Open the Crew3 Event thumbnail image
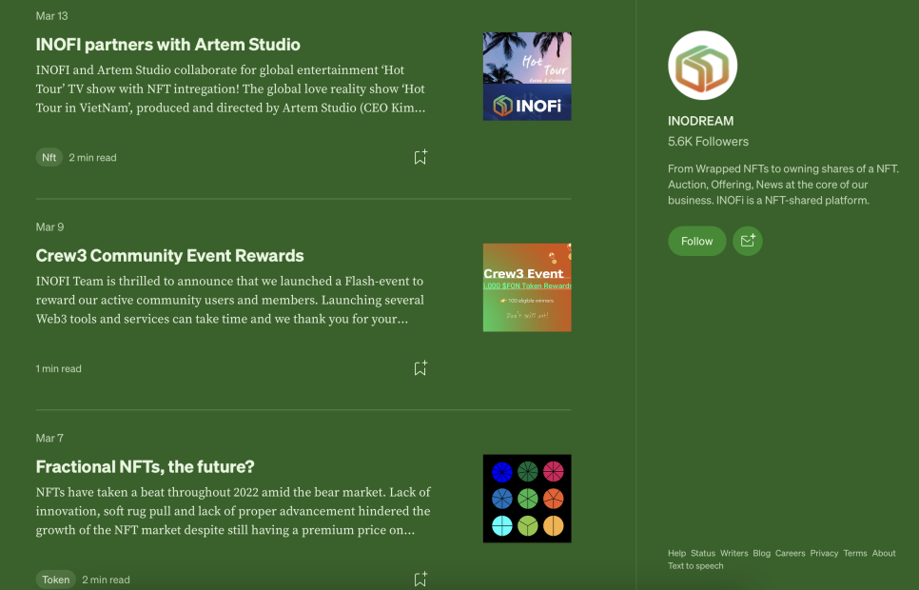 tap(527, 287)
